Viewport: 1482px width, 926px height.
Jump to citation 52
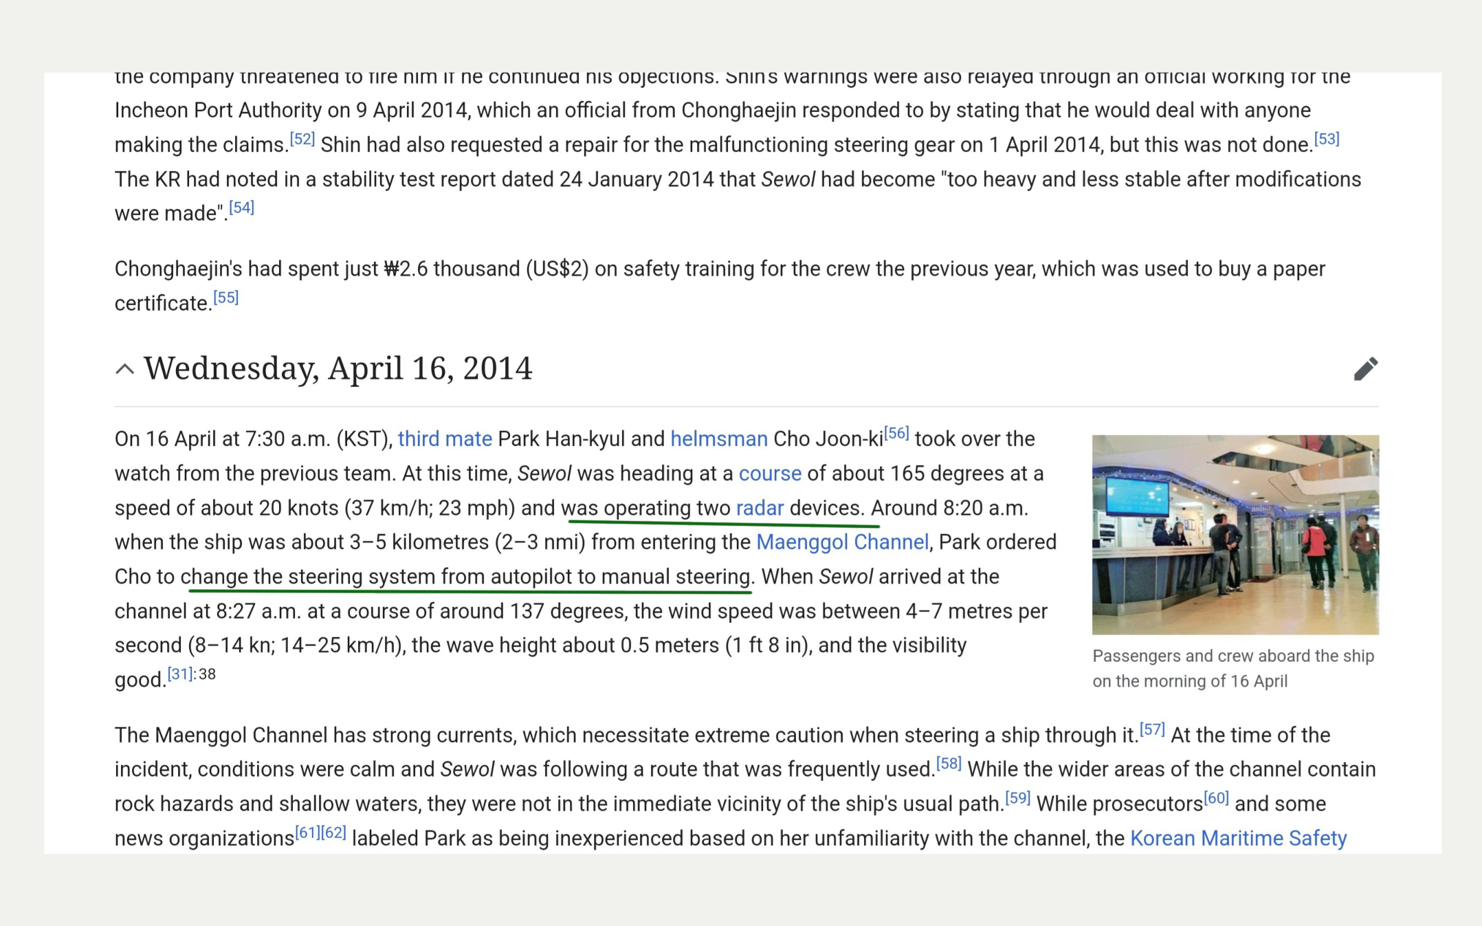[302, 139]
